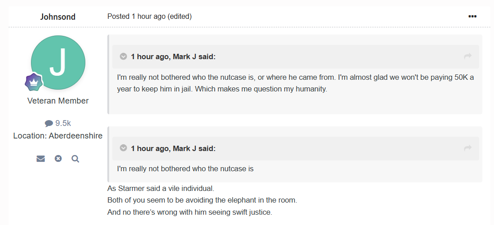Click the 9.5k post count bubble
The image size is (494, 225).
click(58, 123)
